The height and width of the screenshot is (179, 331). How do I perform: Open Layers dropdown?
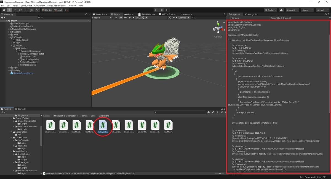point(307,10)
